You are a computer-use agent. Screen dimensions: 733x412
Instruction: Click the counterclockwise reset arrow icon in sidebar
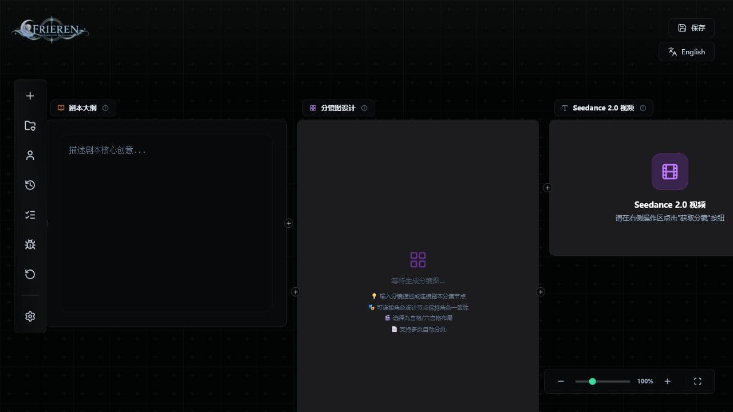coord(30,275)
